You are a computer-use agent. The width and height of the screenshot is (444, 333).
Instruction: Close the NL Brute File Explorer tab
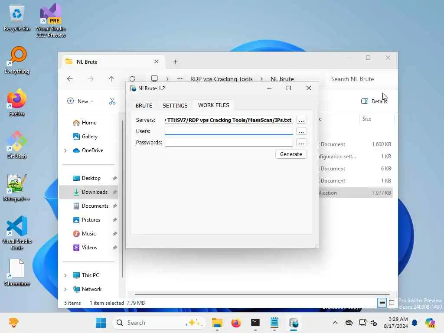tap(156, 62)
